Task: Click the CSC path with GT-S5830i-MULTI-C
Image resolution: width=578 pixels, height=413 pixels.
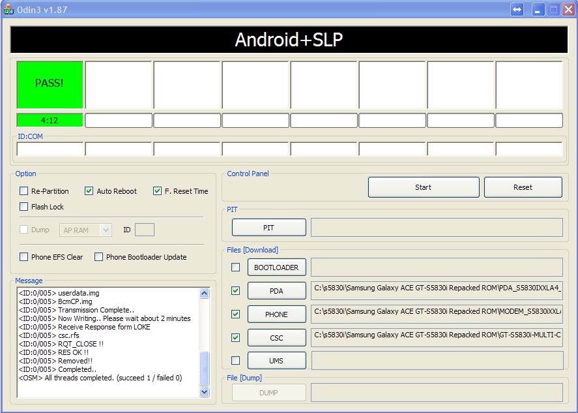Action: [x=437, y=338]
